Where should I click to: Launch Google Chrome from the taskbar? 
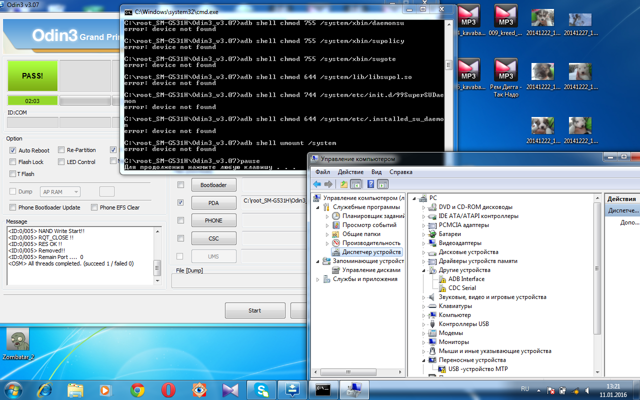pyautogui.click(x=137, y=390)
